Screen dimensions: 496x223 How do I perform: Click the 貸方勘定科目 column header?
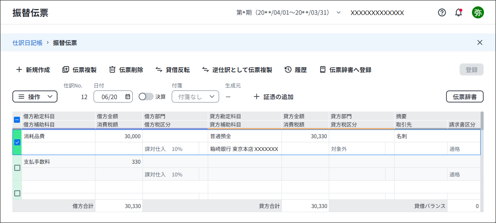(x=245, y=116)
